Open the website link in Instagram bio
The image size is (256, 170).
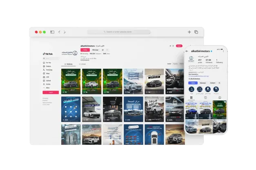(199, 76)
